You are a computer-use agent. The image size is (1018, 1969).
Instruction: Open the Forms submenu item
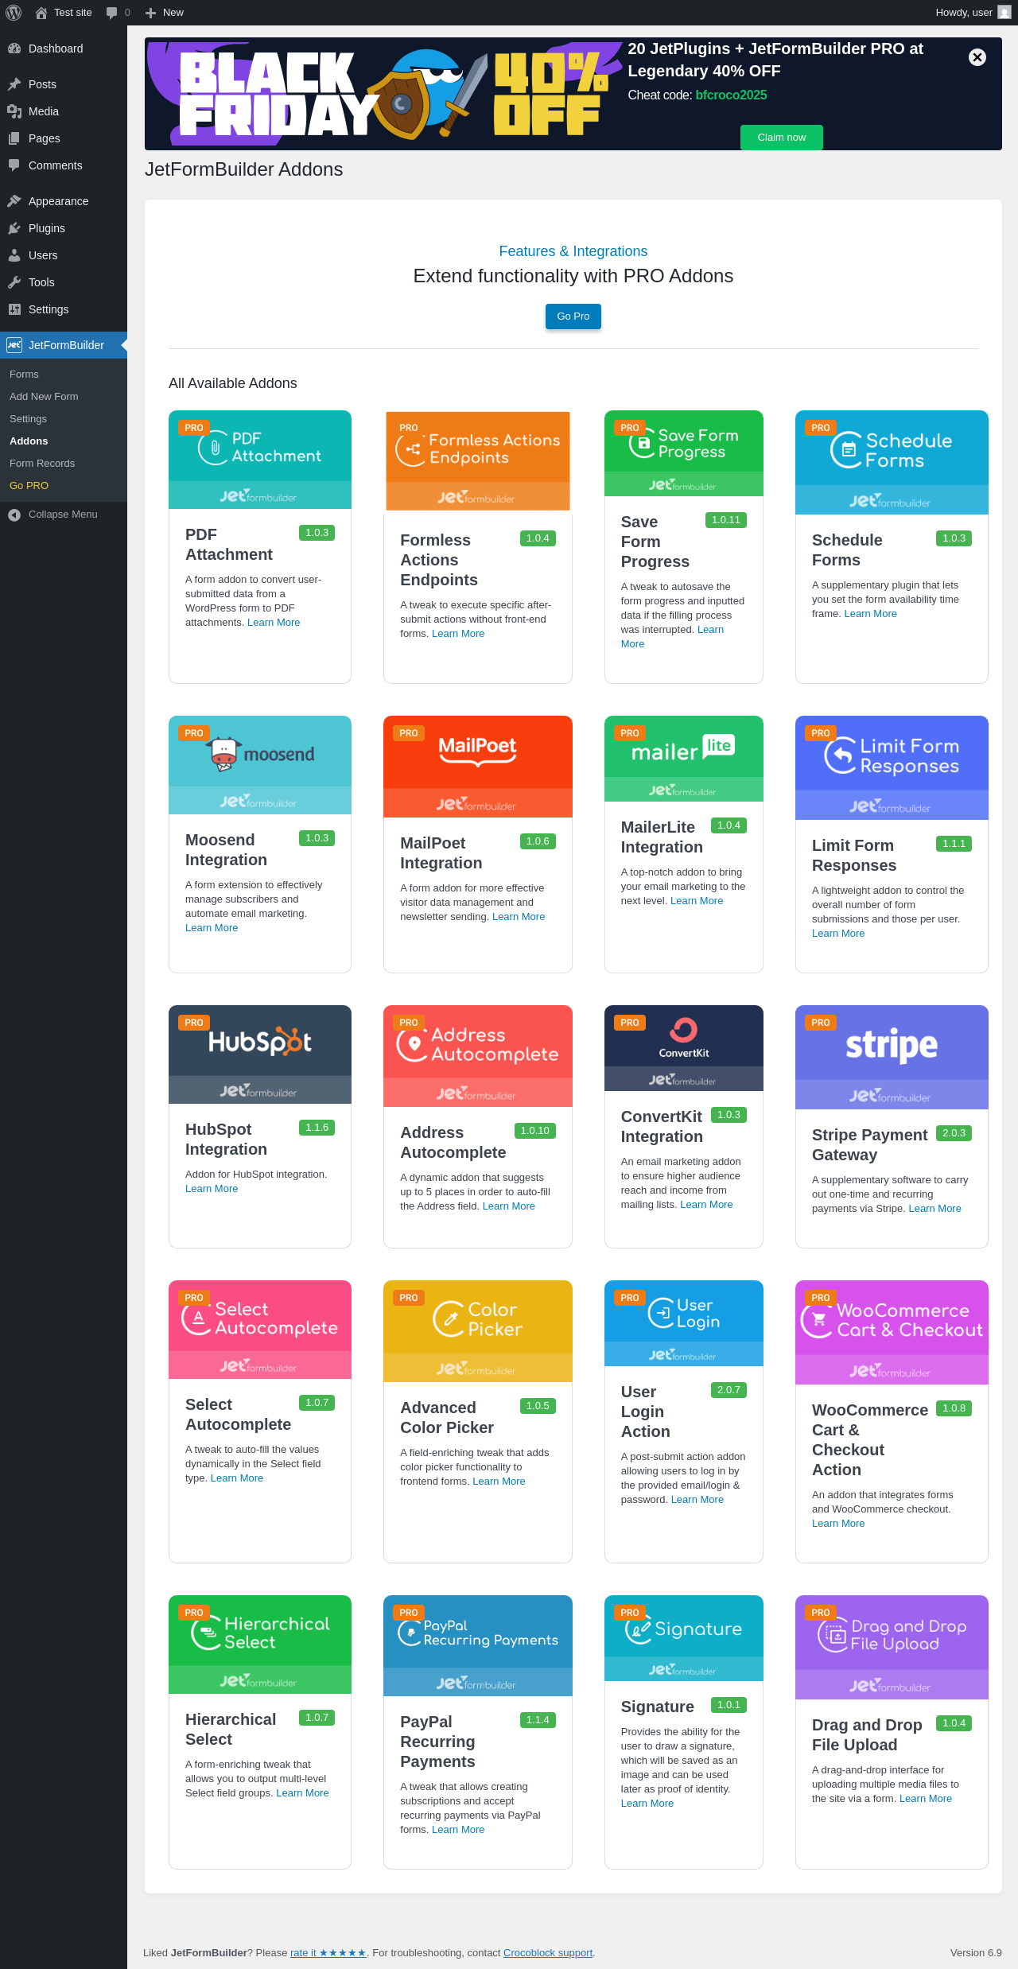click(24, 375)
